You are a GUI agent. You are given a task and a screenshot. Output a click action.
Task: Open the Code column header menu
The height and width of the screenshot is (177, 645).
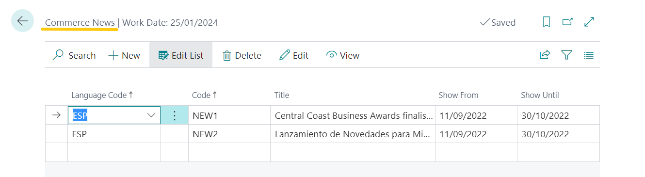[x=205, y=95]
